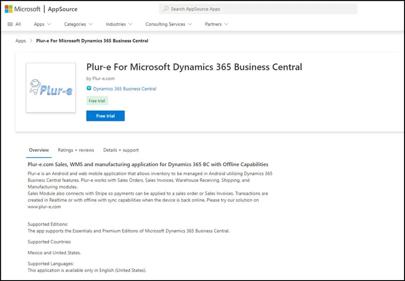Click the bold breadcrumb Plur-e page title
405x281 pixels.
92,41
